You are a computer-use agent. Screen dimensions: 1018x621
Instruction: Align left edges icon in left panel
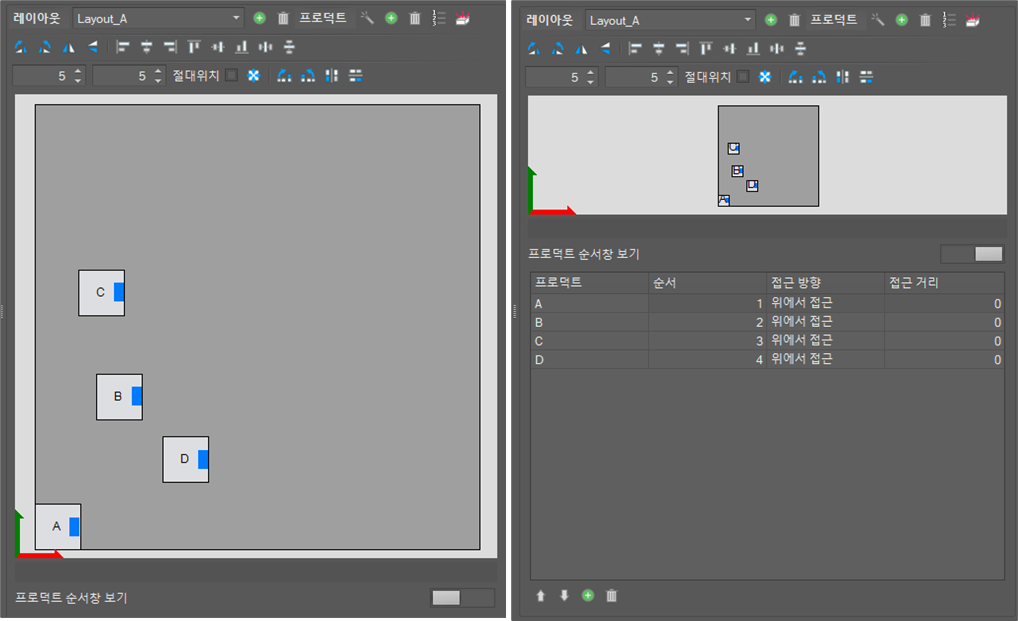(x=122, y=48)
